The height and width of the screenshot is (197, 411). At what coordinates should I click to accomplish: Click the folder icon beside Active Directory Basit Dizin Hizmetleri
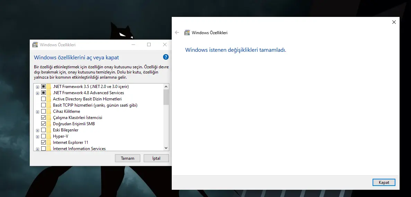click(48, 99)
